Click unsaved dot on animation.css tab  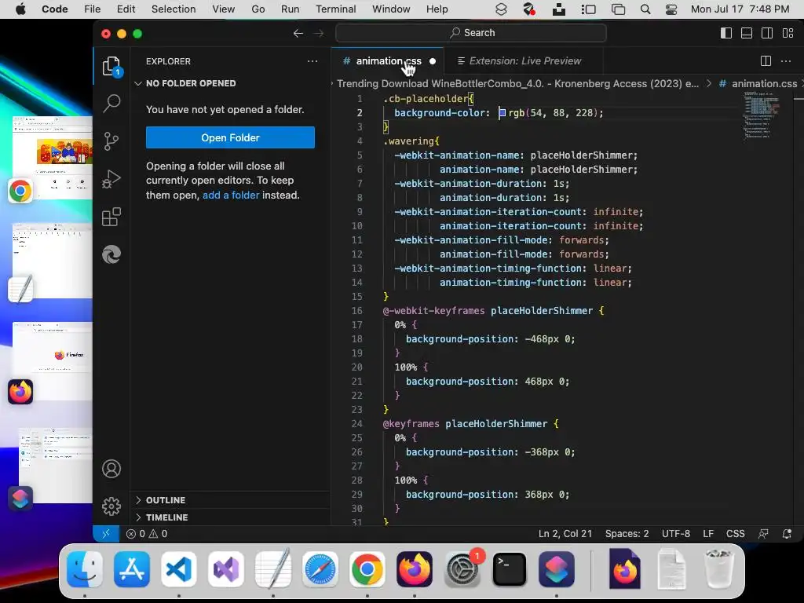433,61
